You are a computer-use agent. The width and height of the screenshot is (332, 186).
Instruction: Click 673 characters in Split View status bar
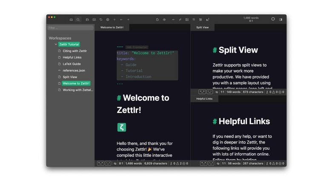pyautogui.click(x=253, y=92)
